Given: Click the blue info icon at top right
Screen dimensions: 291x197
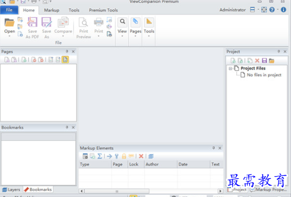Looking at the screenshot, I should coord(283,9).
